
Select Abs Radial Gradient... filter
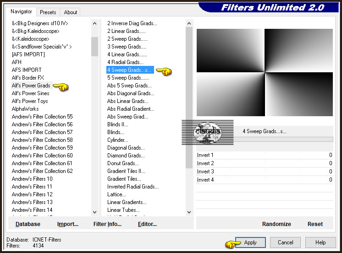[x=131, y=109]
